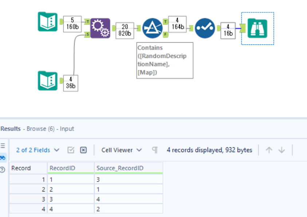Toggle whitespace display with the paragraph mark
The image size is (307, 217).
[x=155, y=150]
